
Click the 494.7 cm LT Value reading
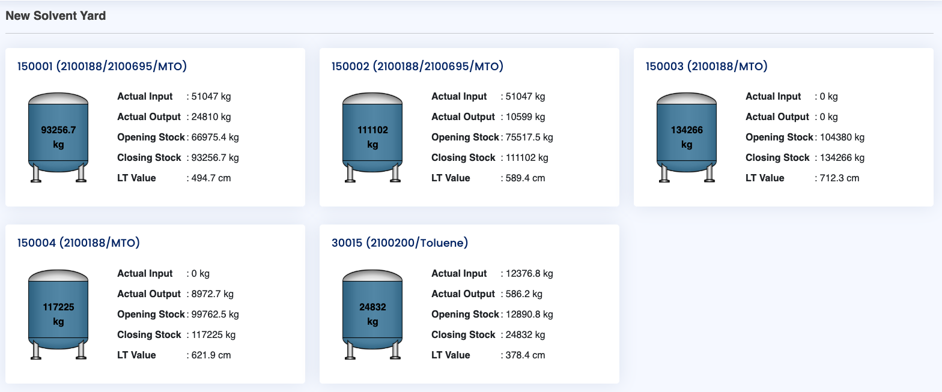211,178
